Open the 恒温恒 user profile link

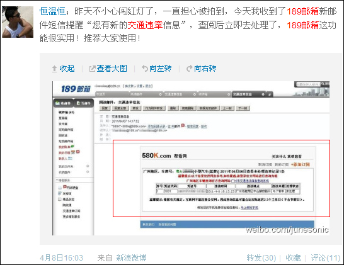coord(53,11)
